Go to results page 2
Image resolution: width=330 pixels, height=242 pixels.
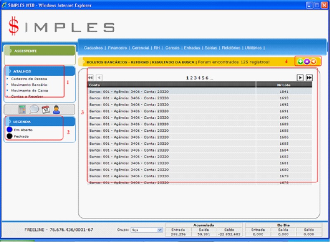click(x=191, y=78)
